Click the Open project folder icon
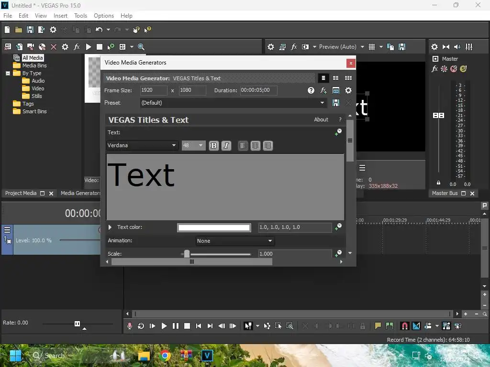 point(19,30)
